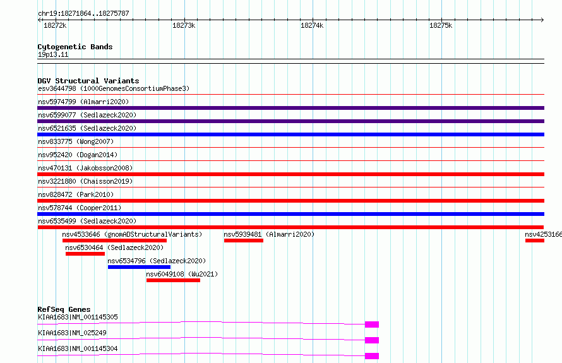The width and height of the screenshot is (562, 363).
Task: Select the nsv828472 (Park2010) red bar
Action: (x=290, y=201)
